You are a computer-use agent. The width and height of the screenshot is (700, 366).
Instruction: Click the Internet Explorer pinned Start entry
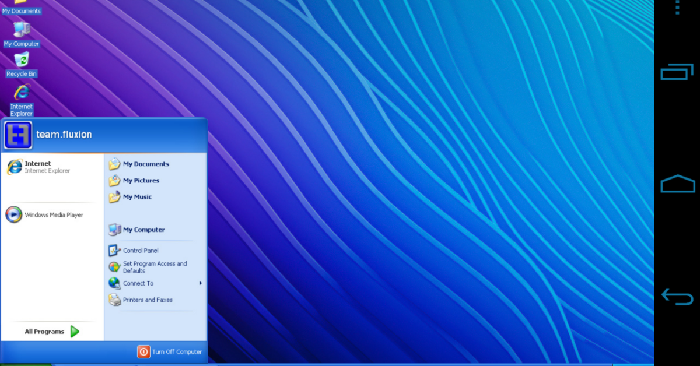[x=38, y=167]
